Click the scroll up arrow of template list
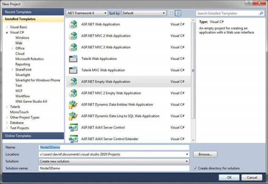This screenshot has width=268, height=184. coord(193,21)
